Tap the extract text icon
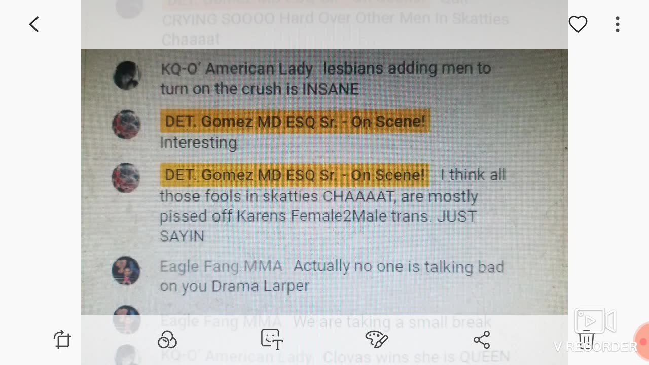 272,339
